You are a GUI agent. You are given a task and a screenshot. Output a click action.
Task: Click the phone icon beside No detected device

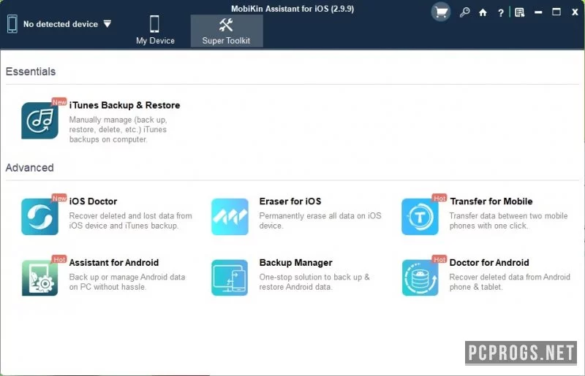(12, 24)
